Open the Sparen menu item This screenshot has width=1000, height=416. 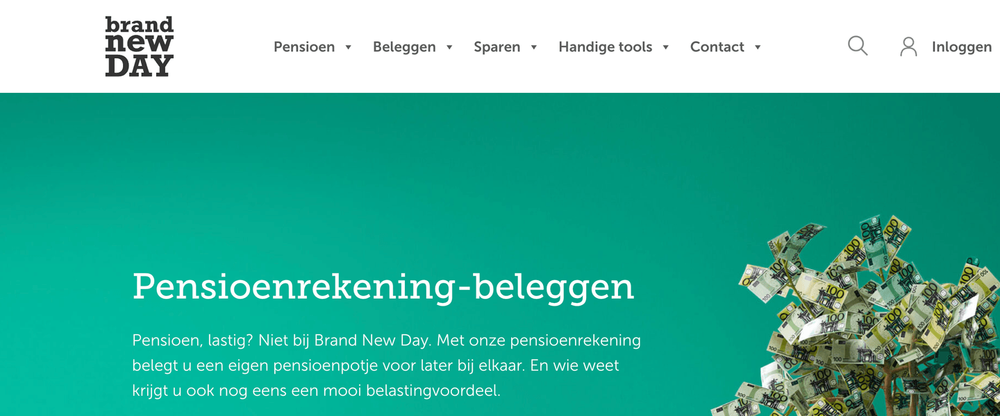click(497, 46)
